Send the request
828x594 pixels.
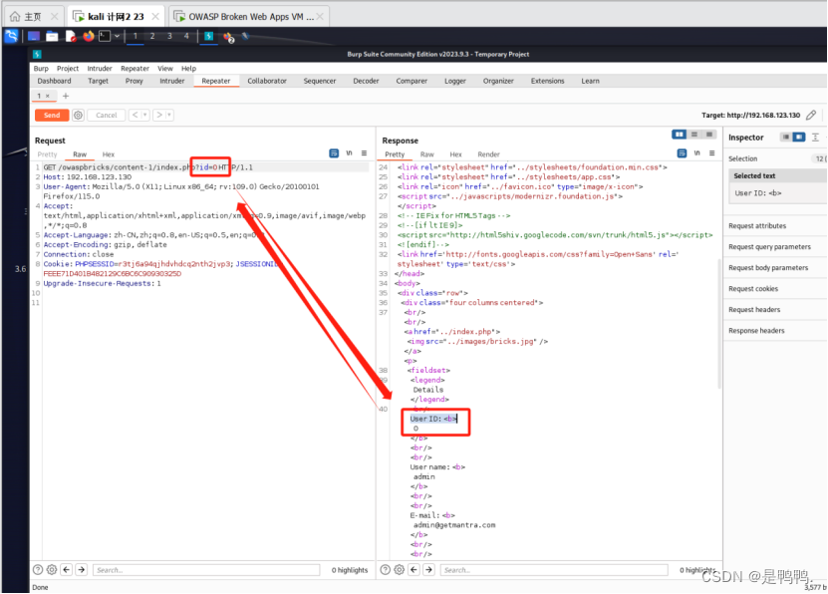tap(52, 115)
